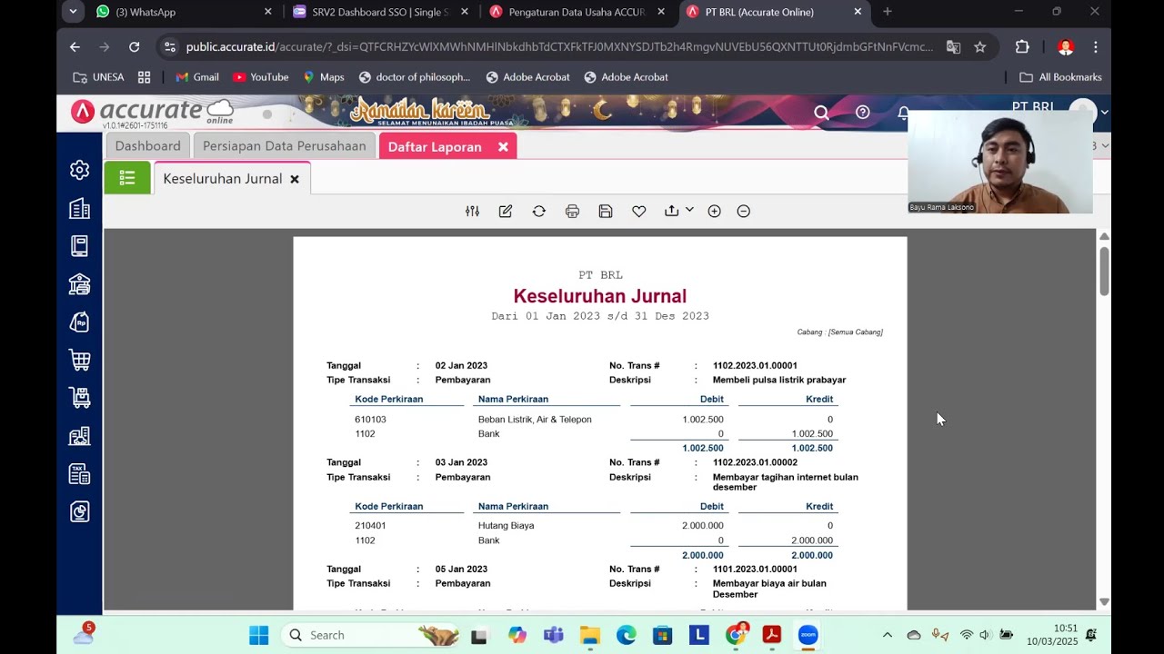
Task: Click the translate page icon
Action: coord(953,47)
